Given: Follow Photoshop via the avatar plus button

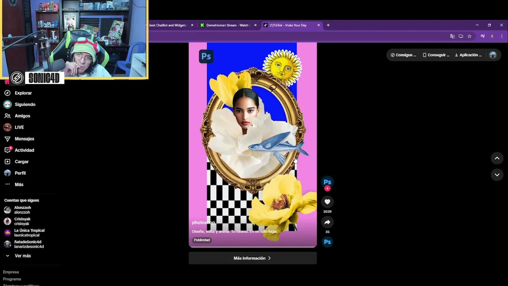Looking at the screenshot, I should pyautogui.click(x=327, y=188).
